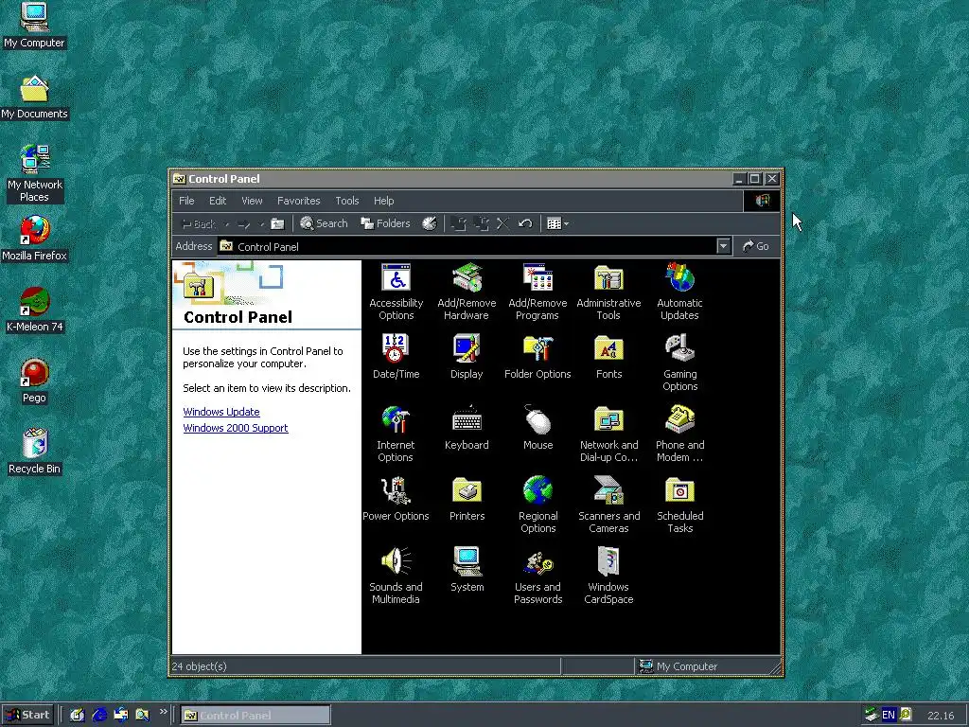Open the Edit menu
This screenshot has height=727, width=969.
pos(218,201)
